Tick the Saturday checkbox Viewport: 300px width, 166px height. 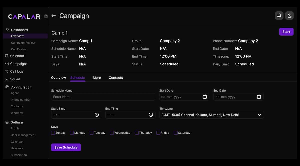pyautogui.click(x=176, y=133)
